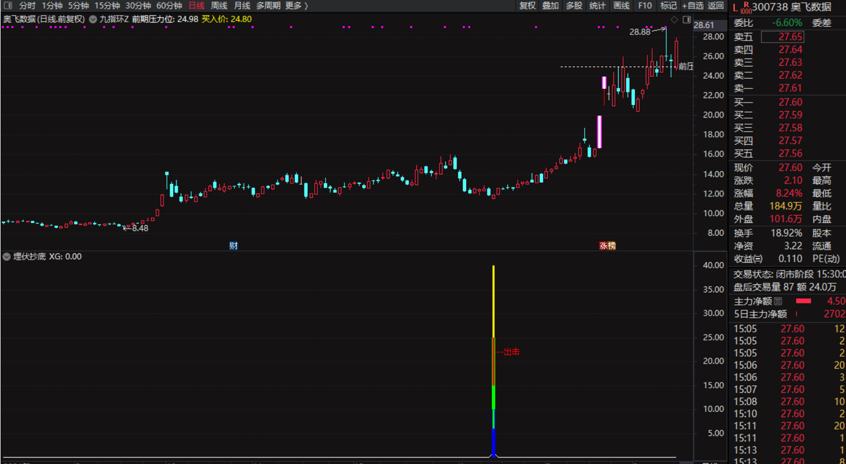Switch to 周线 weekly chart
Image resolution: width=846 pixels, height=464 pixels.
(x=219, y=6)
